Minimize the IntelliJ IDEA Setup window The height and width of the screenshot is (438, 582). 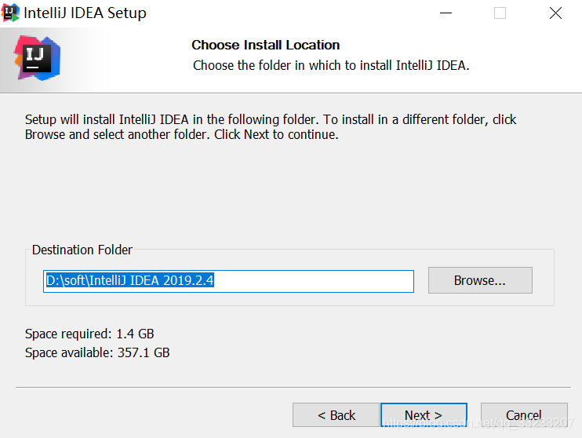click(x=446, y=13)
